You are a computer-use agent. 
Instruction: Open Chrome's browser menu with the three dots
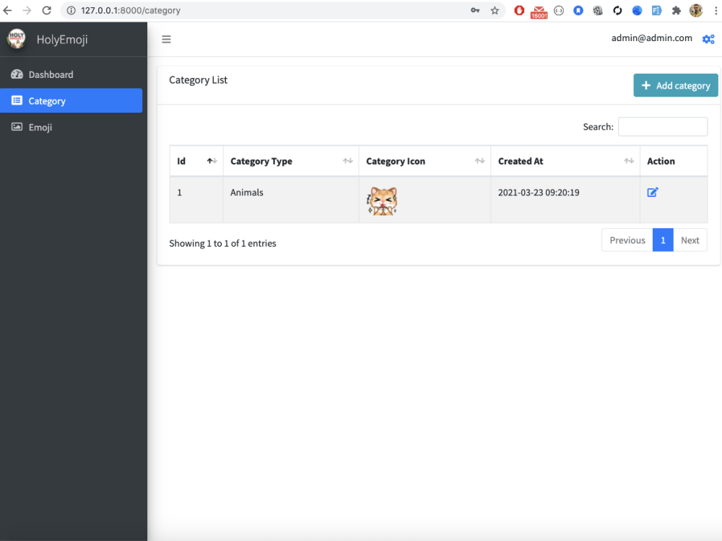click(716, 10)
